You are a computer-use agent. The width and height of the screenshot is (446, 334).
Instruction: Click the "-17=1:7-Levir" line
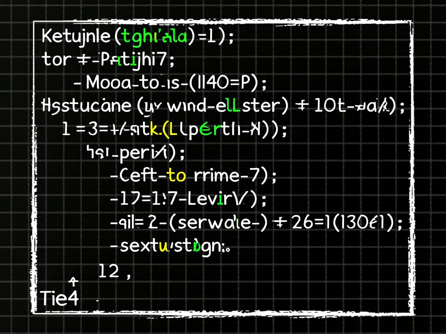(182, 199)
